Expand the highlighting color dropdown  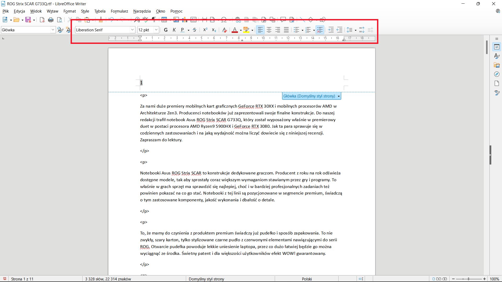pyautogui.click(x=252, y=30)
